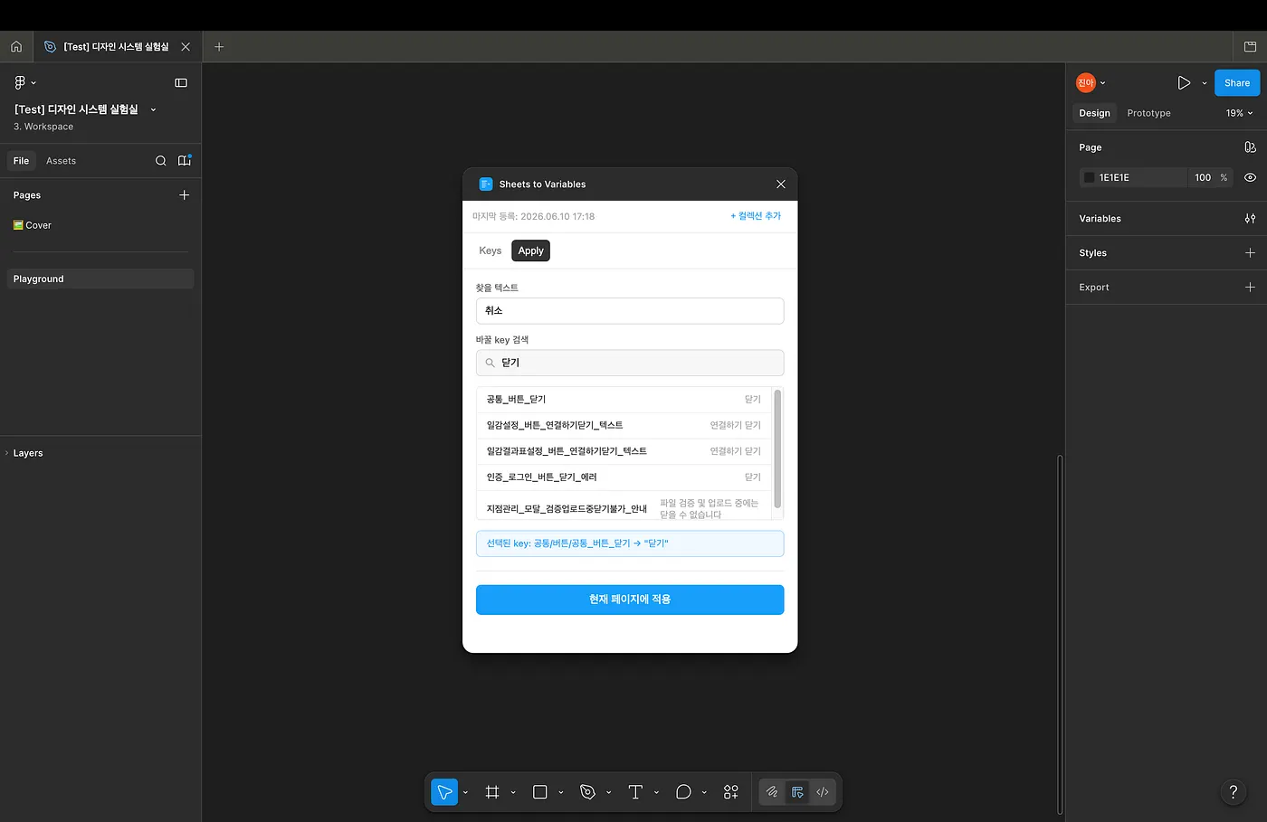
Task: Toggle the sidebar panel layout icon
Action: point(181,82)
